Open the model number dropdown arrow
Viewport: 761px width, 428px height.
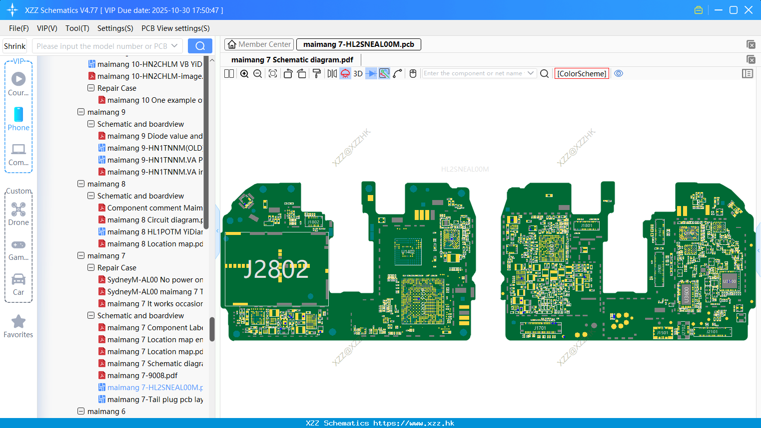click(x=174, y=46)
